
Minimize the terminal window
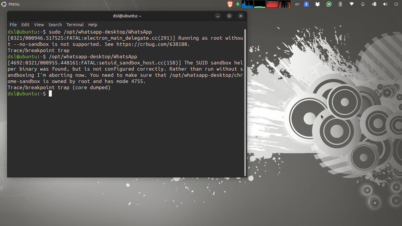coord(218,16)
